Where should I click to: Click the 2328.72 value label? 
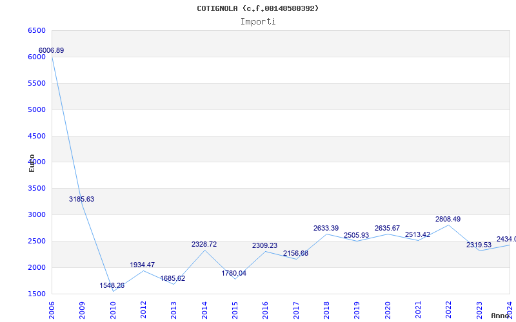[x=204, y=245]
